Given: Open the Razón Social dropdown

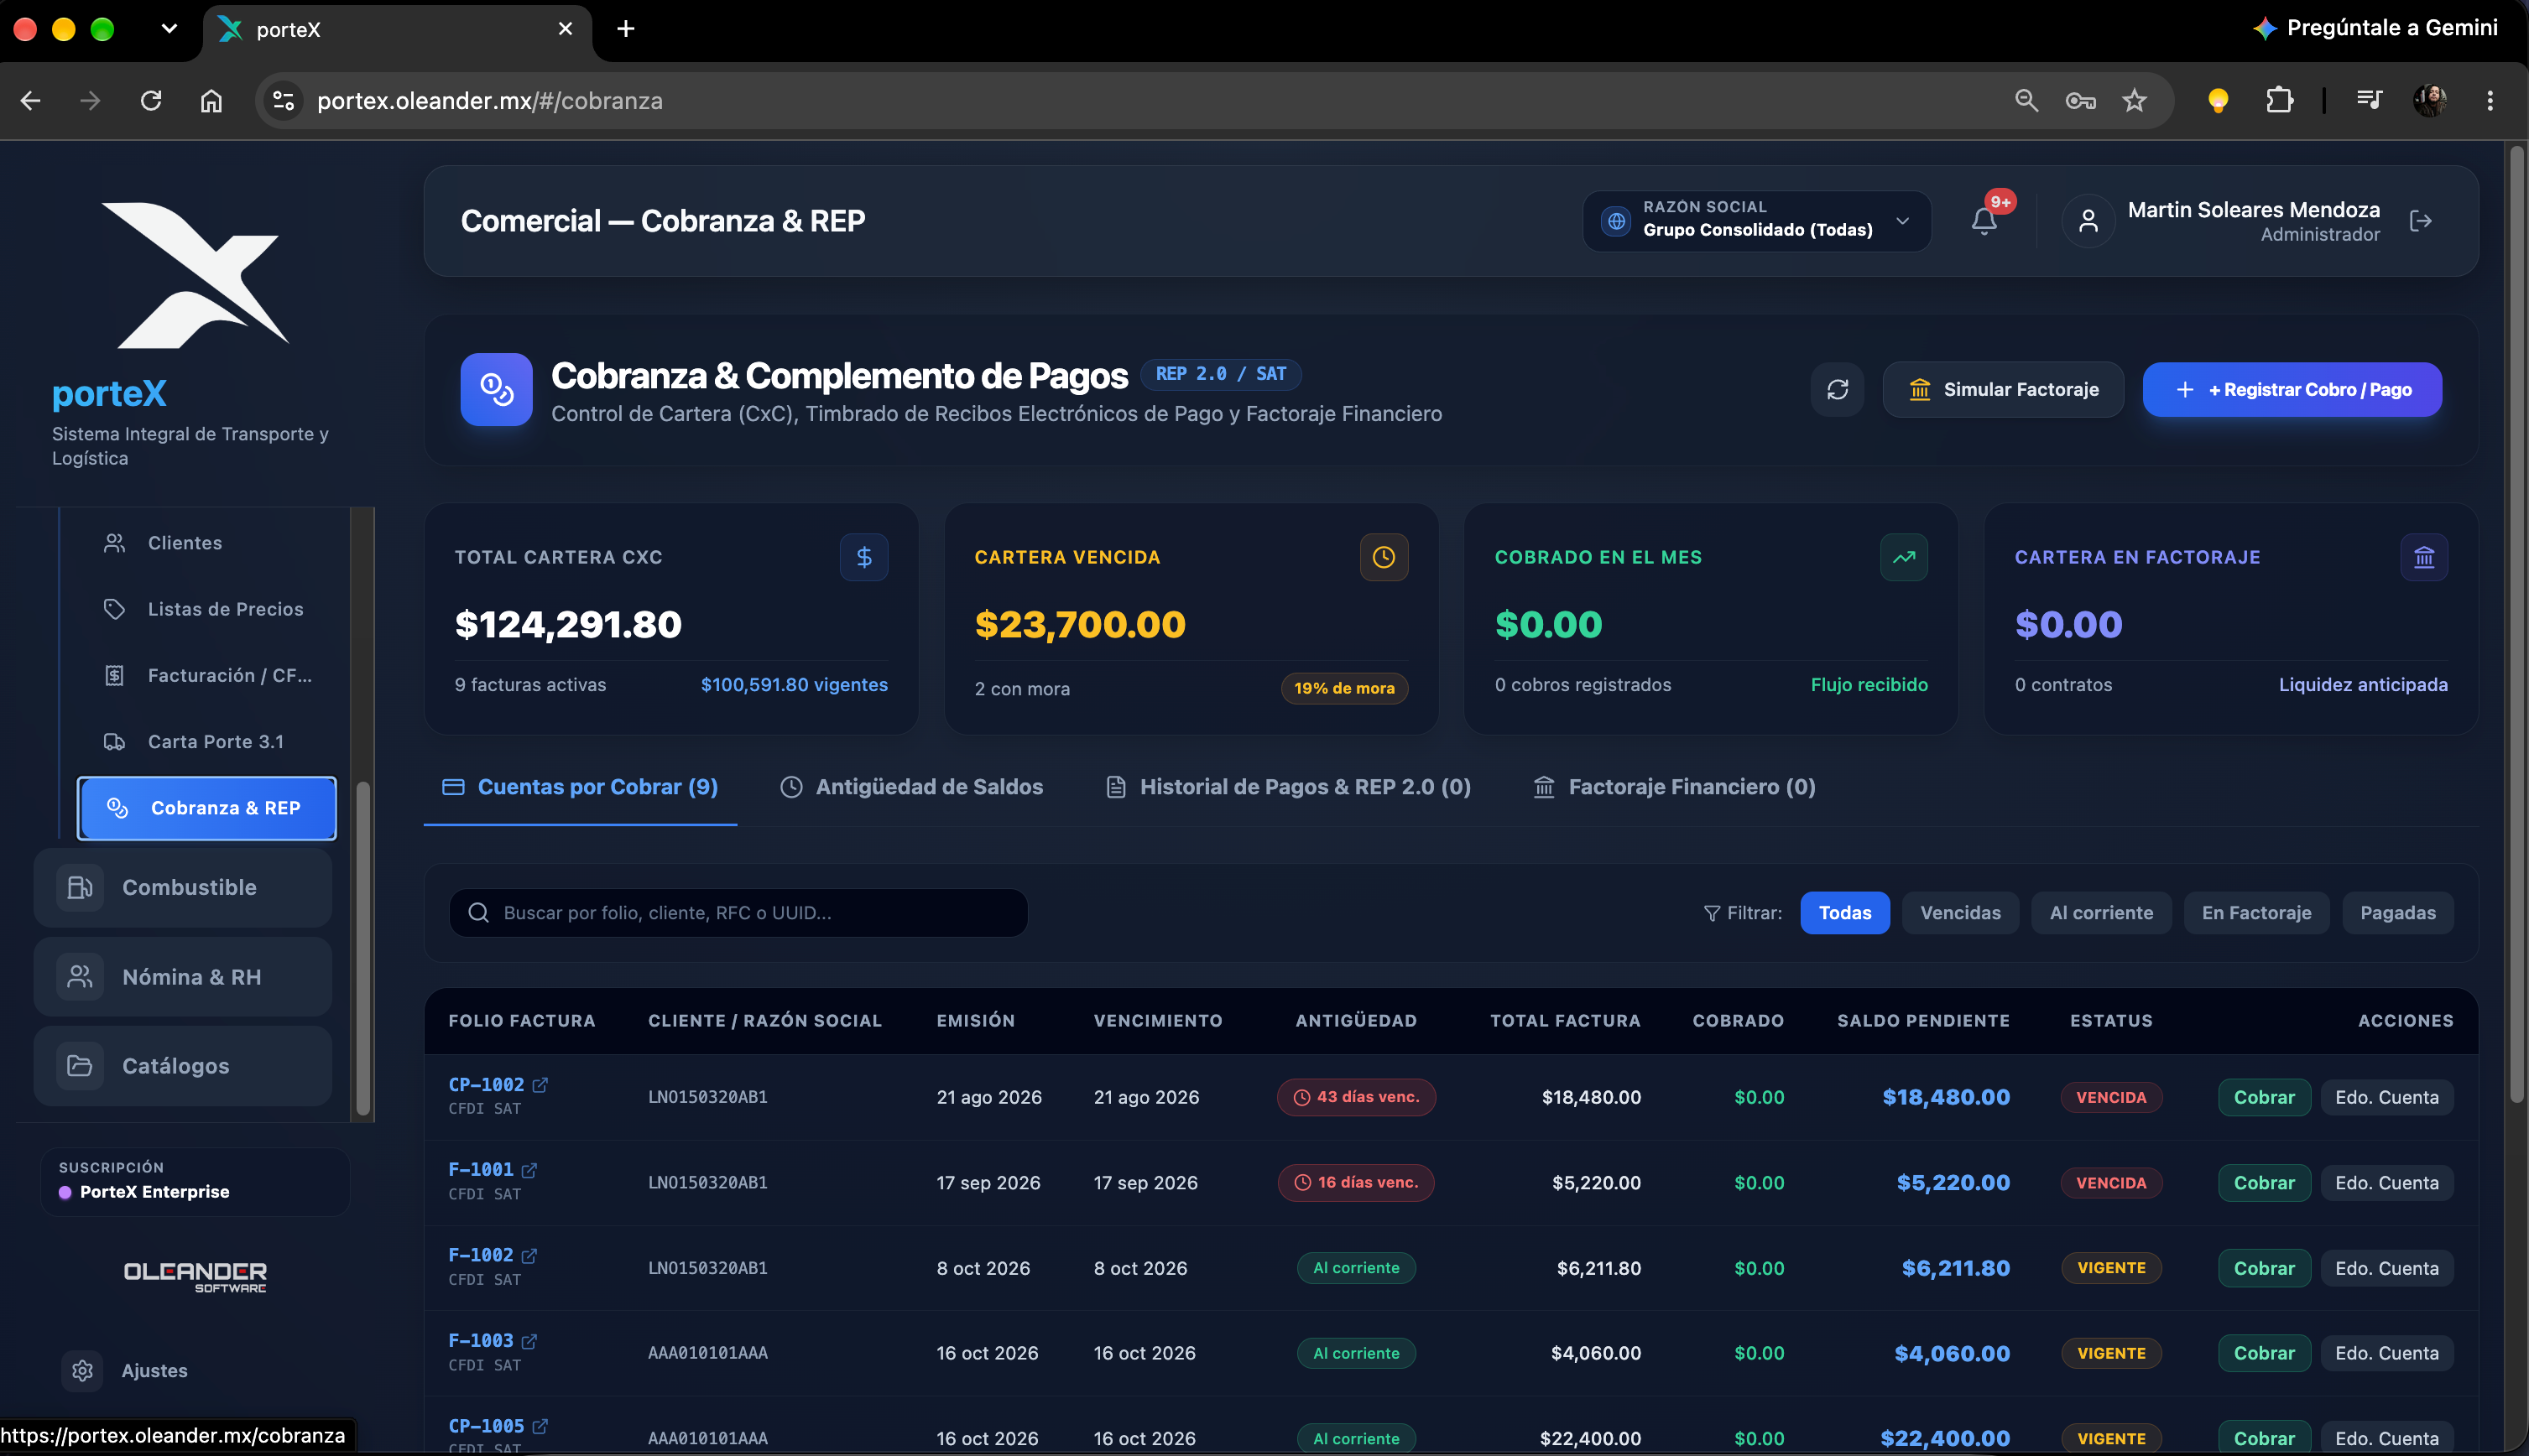Looking at the screenshot, I should 1757,221.
